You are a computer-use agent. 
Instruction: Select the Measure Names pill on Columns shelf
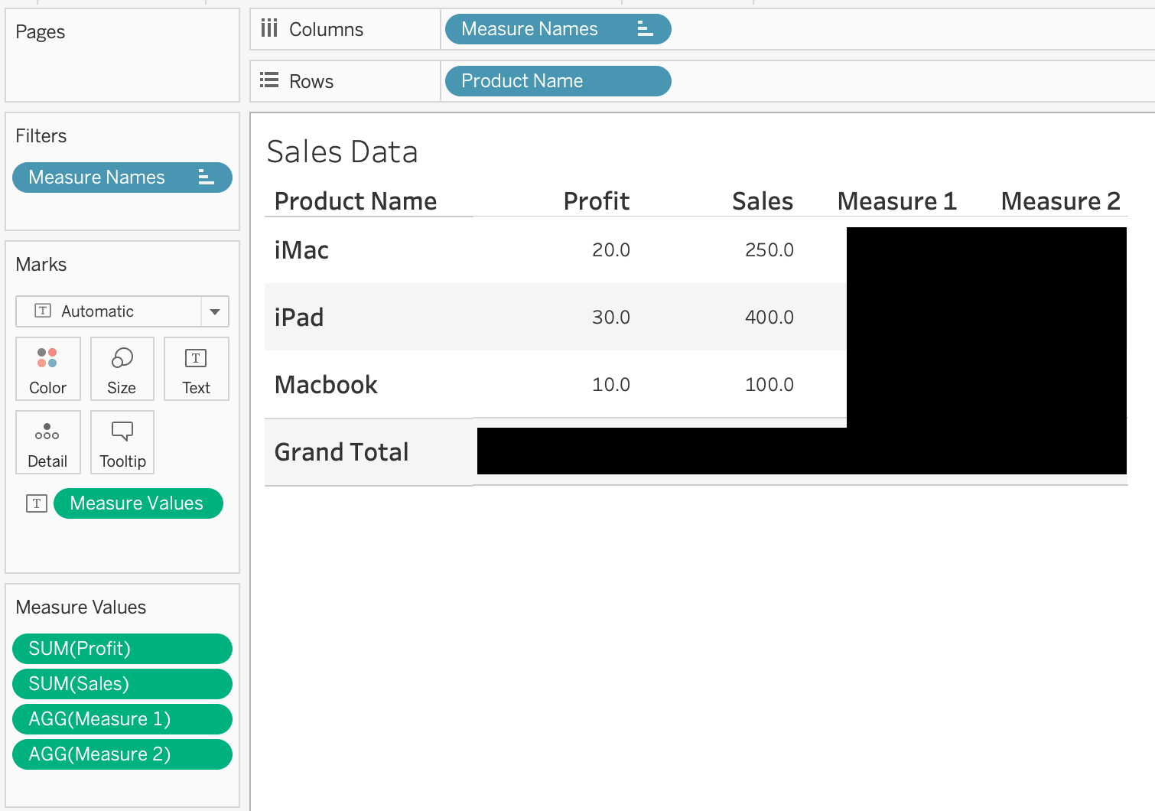point(558,29)
